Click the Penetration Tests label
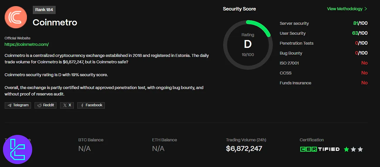The image size is (380, 167). click(297, 43)
